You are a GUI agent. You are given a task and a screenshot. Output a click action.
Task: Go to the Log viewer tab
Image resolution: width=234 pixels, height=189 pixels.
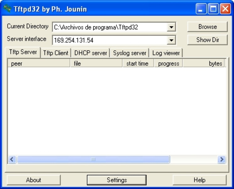point(166,53)
